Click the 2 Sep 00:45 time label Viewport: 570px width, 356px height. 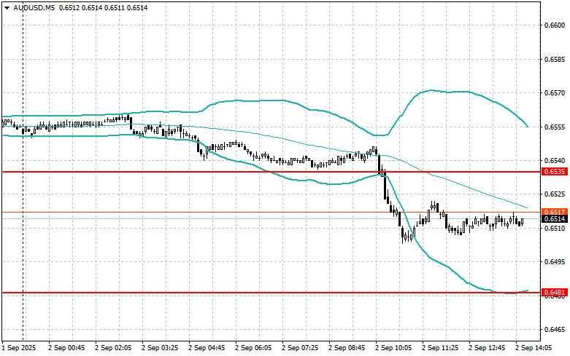pos(66,348)
